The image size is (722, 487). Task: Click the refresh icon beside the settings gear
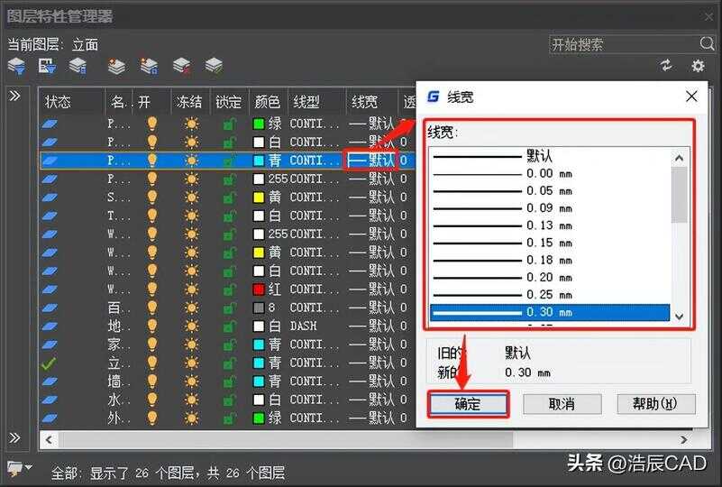tap(666, 66)
